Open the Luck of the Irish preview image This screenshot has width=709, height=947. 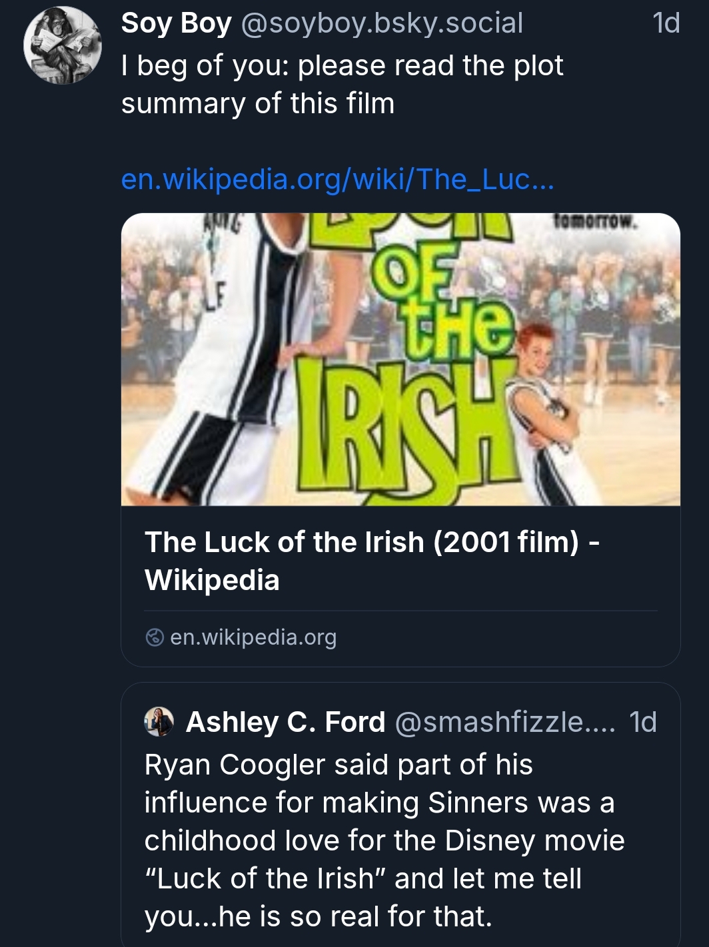pos(400,359)
